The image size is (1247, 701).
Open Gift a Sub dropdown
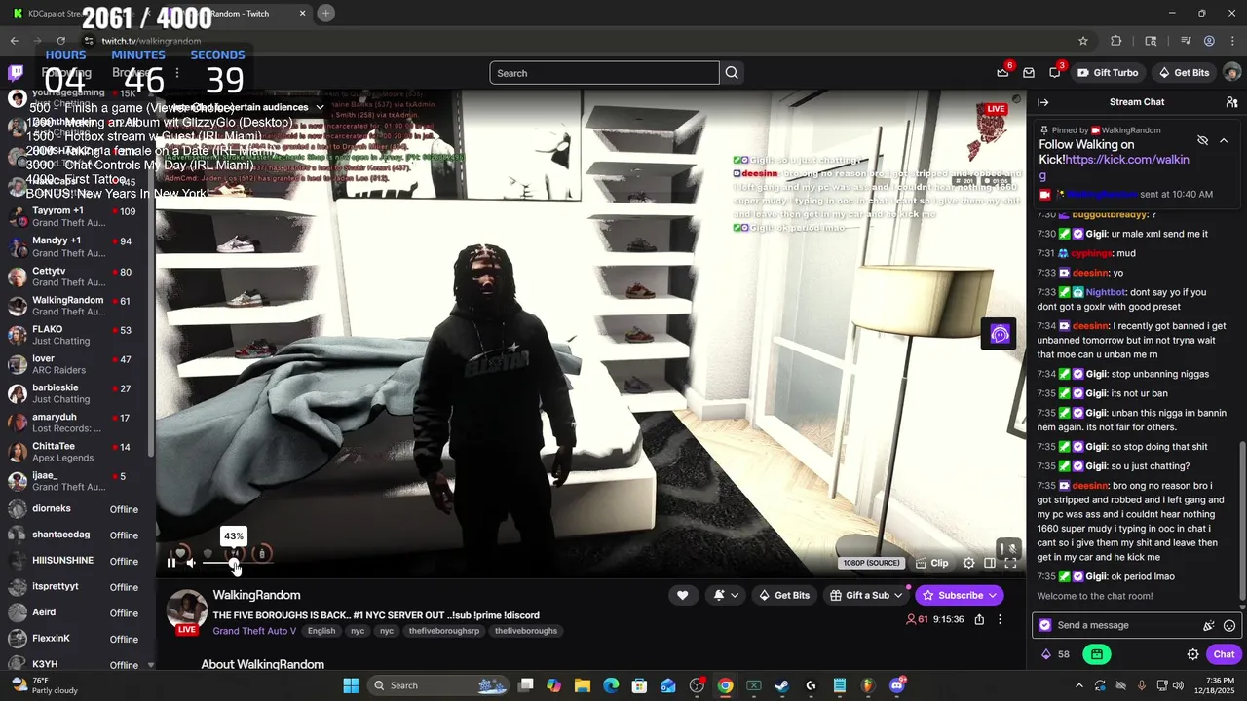[865, 595]
